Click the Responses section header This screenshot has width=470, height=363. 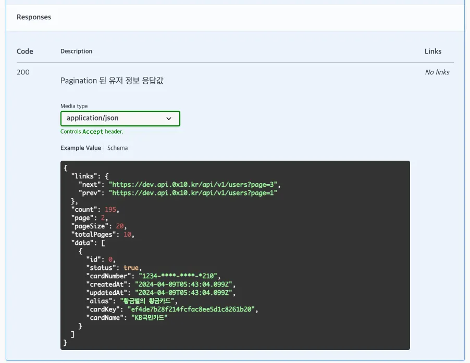click(34, 17)
